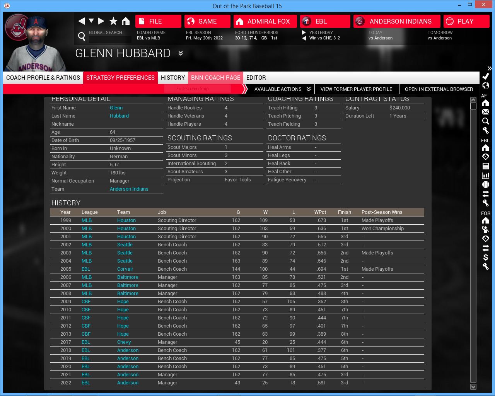
Task: Click the global search magnifier icon
Action: click(x=82, y=36)
